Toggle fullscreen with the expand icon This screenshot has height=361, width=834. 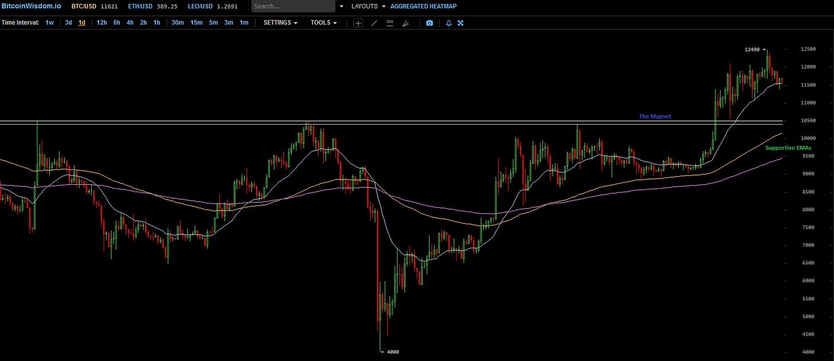click(460, 23)
